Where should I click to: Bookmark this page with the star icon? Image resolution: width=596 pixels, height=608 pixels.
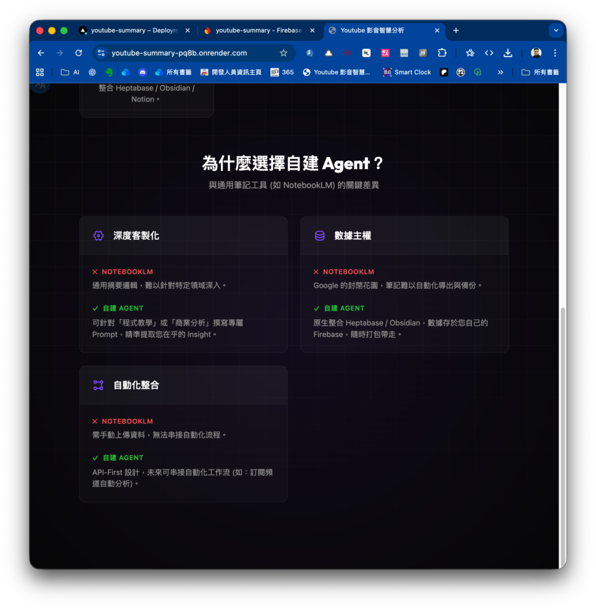point(283,53)
